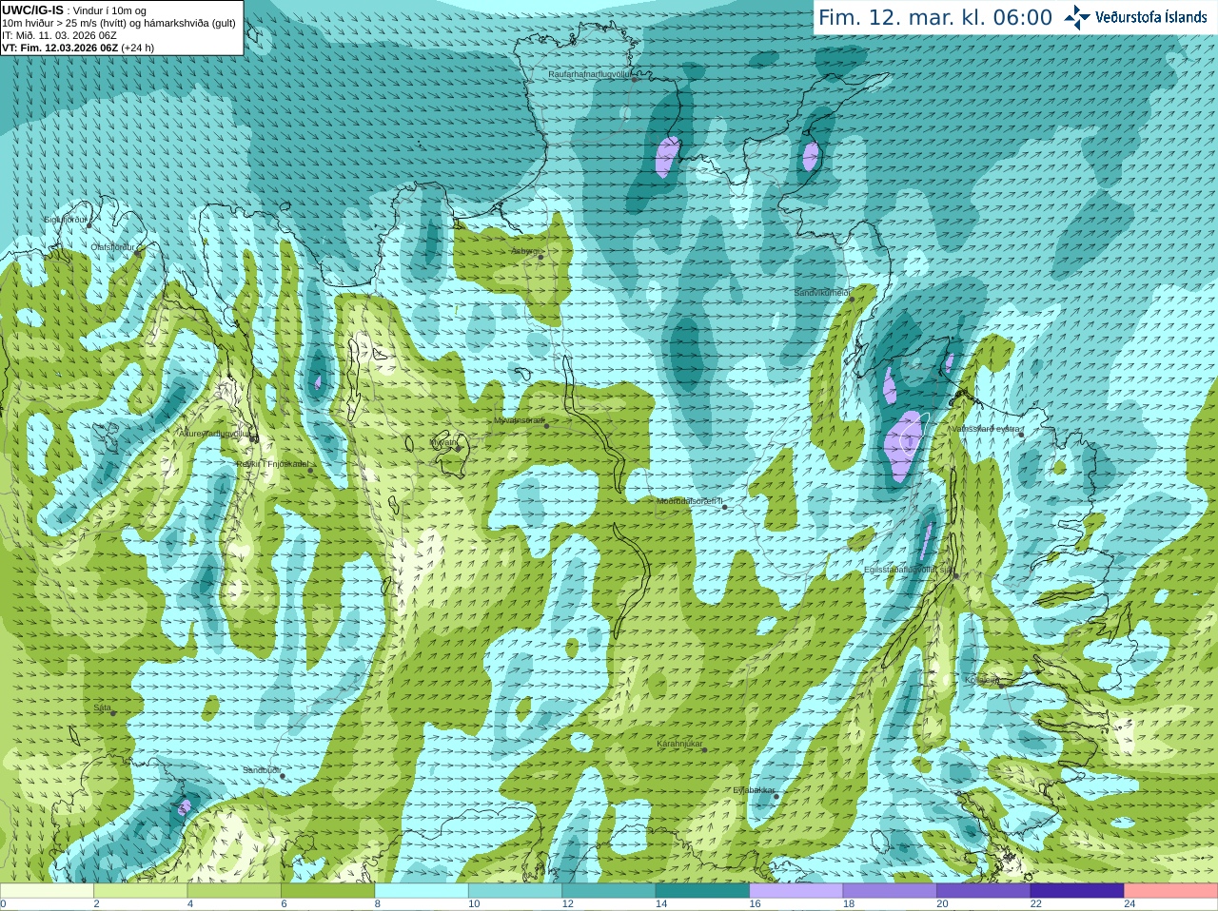Select the Ásbyrgi station label
Image resolution: width=1218 pixels, height=911 pixels.
(523, 251)
